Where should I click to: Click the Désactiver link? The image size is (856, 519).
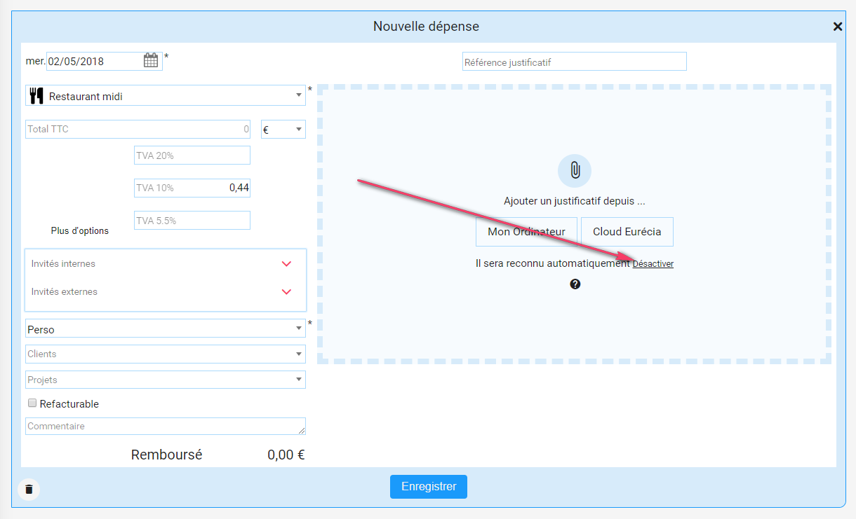pos(653,264)
